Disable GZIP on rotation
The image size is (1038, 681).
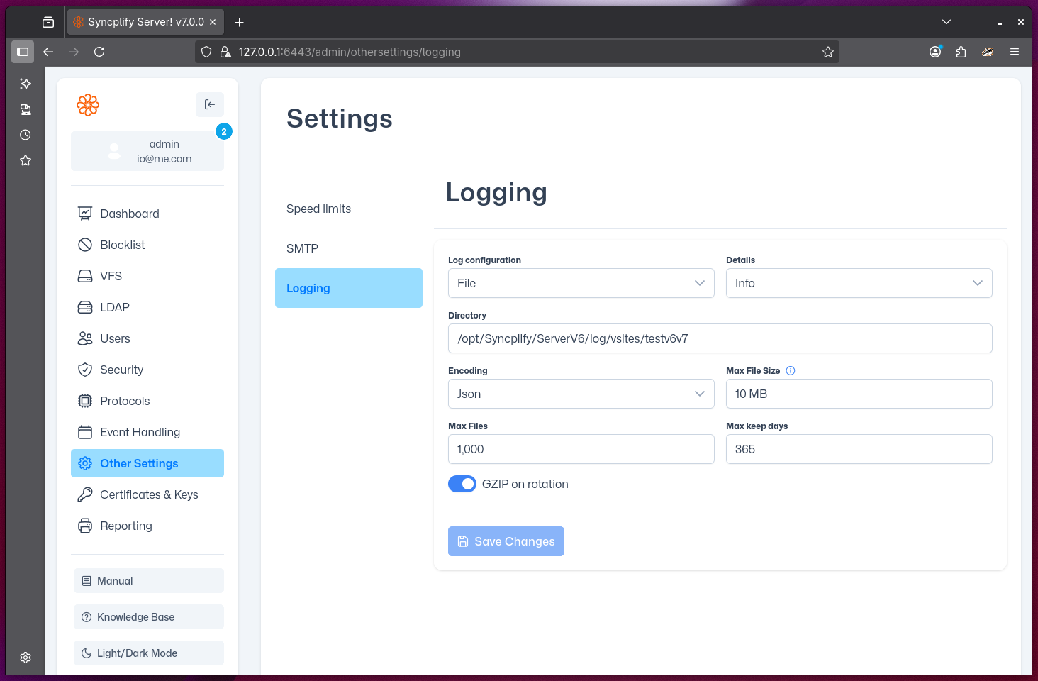click(462, 483)
